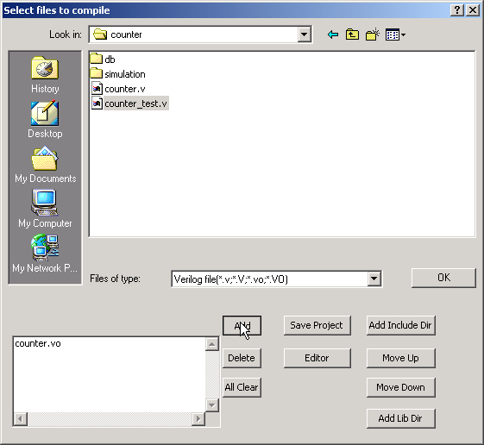Click the Move Up button
484x445 pixels.
(x=400, y=358)
